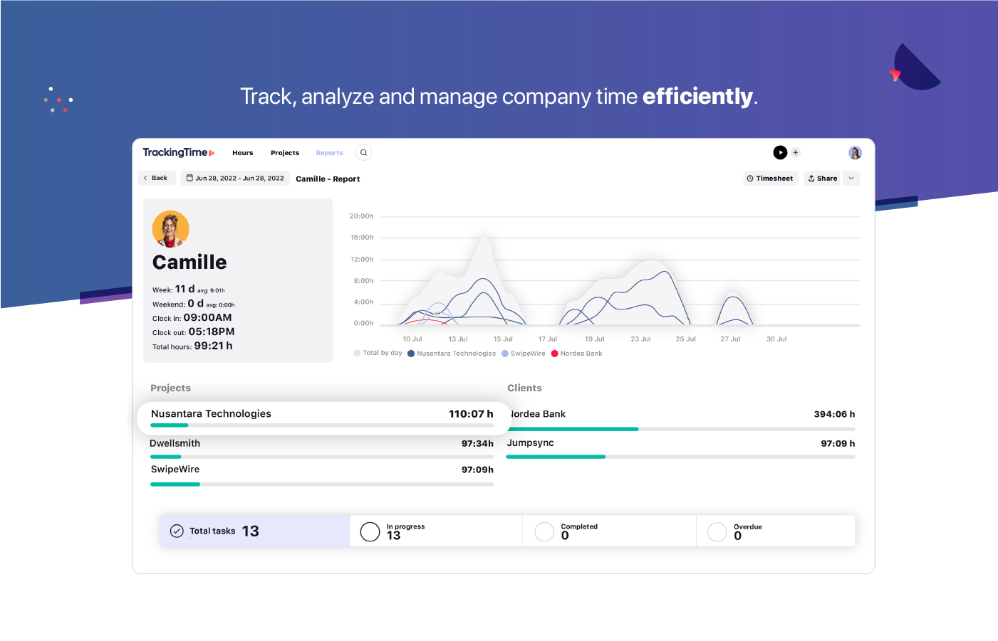Open your profile via the avatar icon
Image resolution: width=998 pixels, height=641 pixels.
click(855, 152)
